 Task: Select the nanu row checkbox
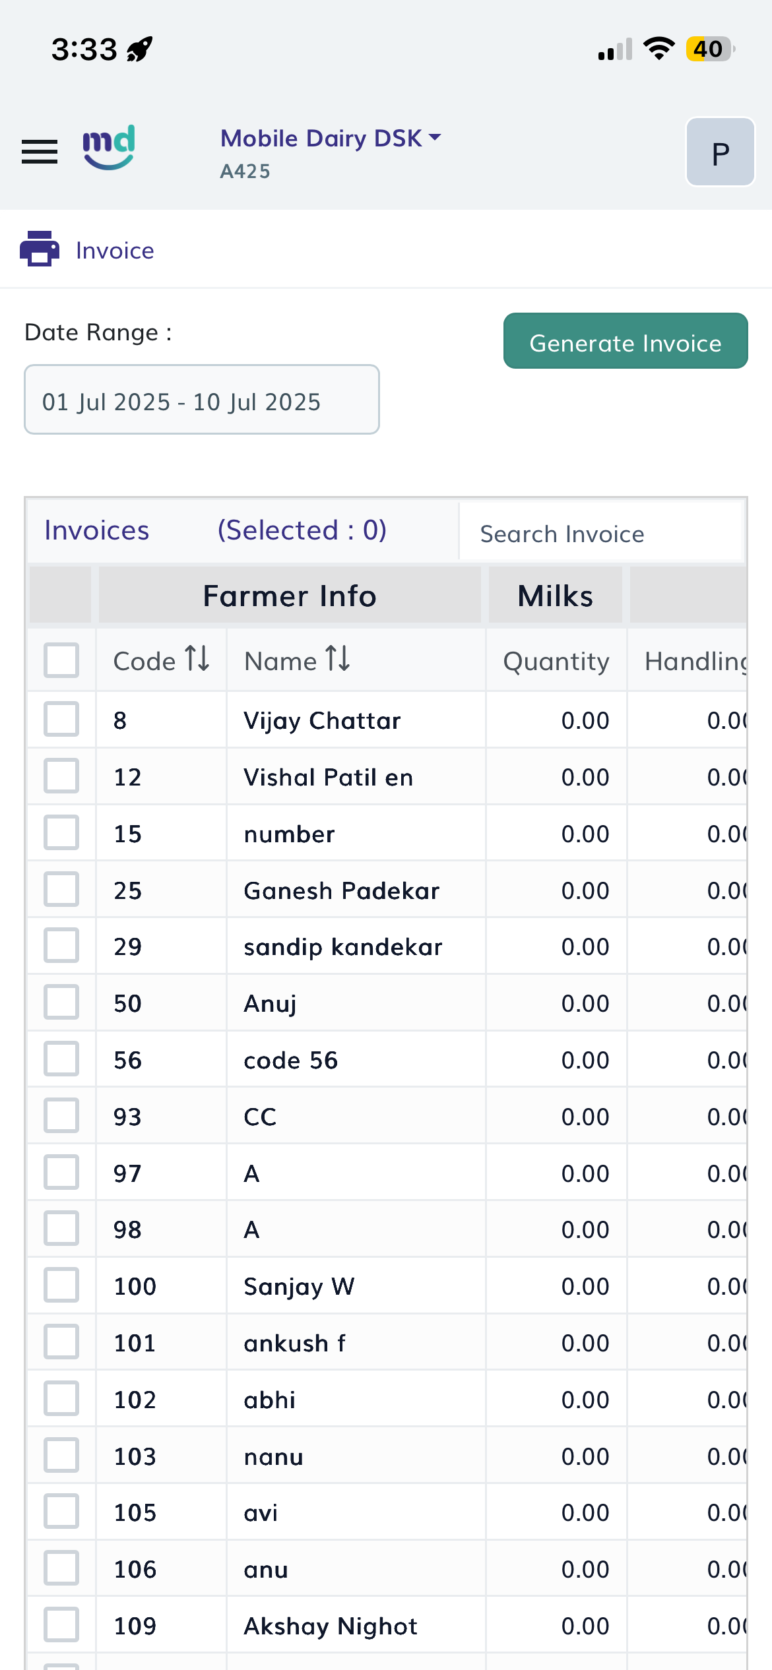point(61,1455)
